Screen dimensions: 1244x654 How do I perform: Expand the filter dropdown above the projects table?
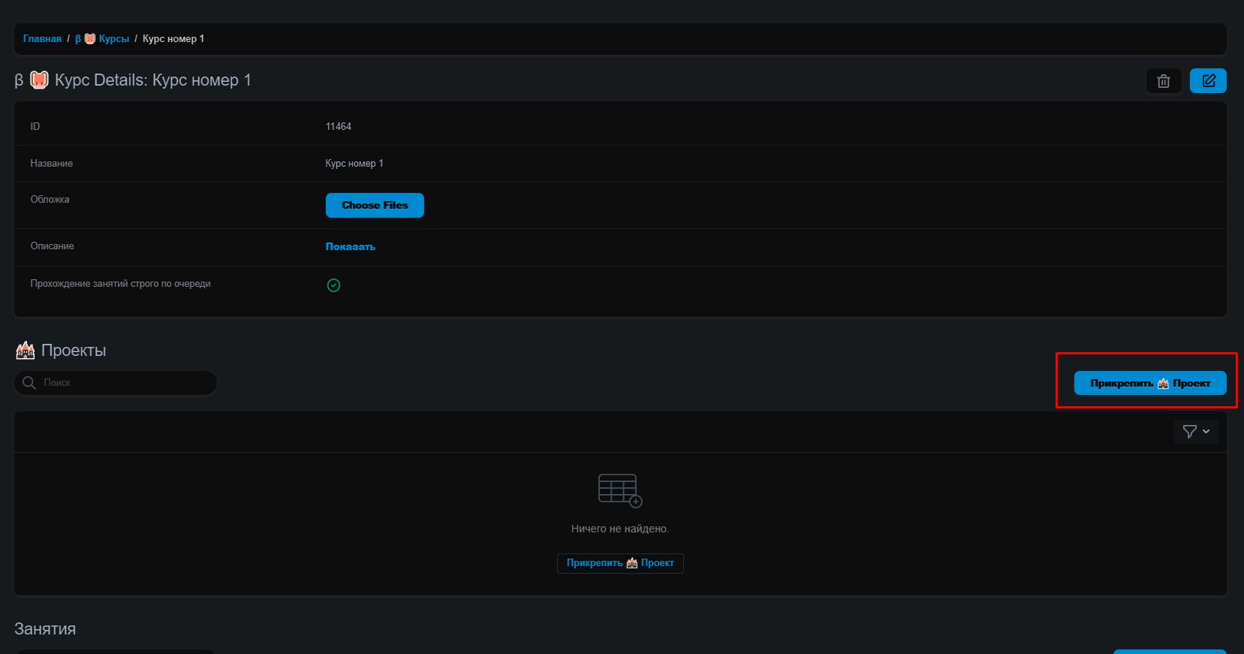point(1195,432)
